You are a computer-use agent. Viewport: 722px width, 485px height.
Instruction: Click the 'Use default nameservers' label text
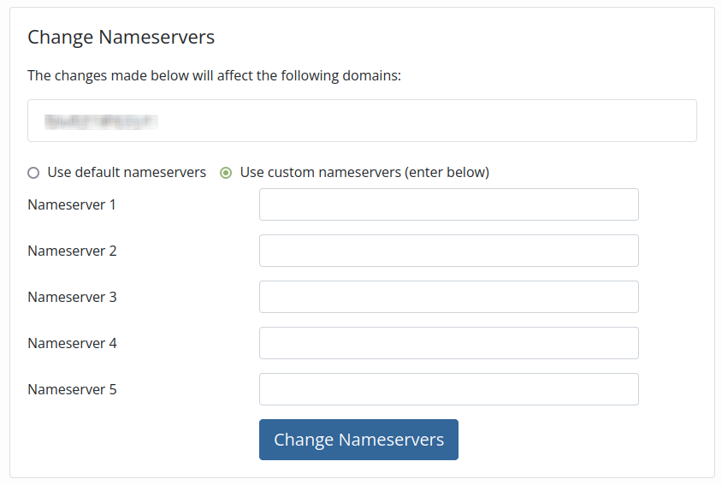tap(127, 172)
